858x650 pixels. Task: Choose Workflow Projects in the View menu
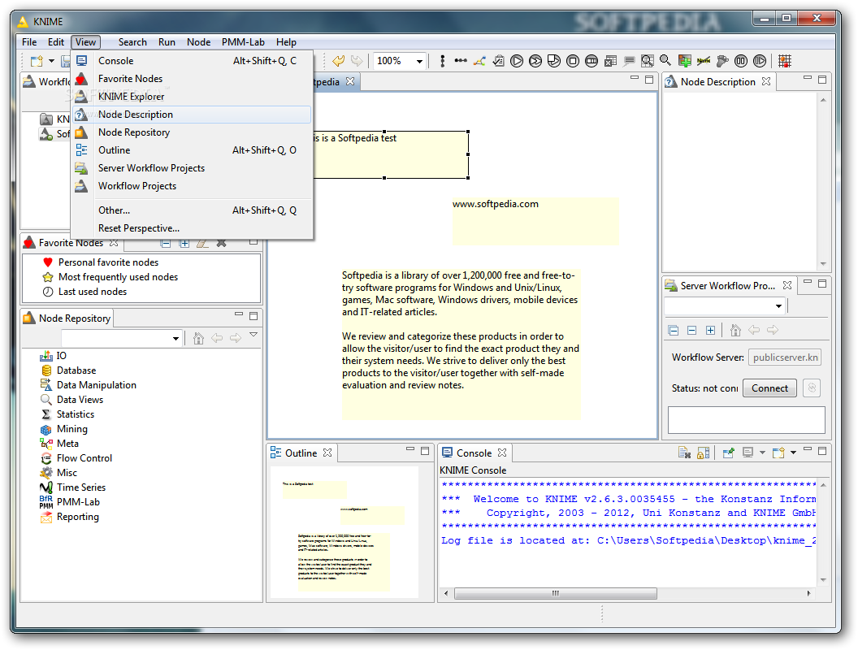click(x=192, y=186)
